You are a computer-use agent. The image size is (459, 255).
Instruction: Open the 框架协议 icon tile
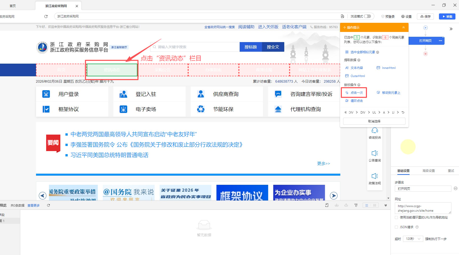46,109
